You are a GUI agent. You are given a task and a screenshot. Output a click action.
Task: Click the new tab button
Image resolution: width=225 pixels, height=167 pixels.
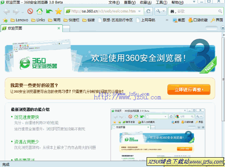point(66,29)
